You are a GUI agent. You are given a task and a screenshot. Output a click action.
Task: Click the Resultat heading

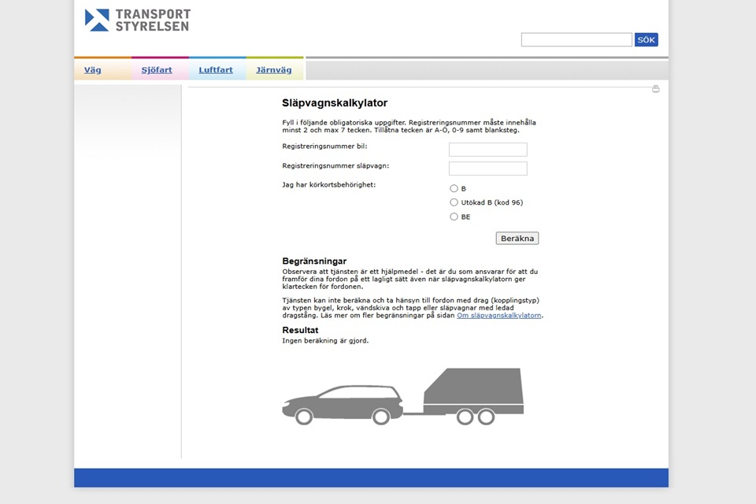point(300,331)
